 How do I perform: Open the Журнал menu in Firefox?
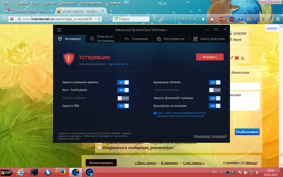[48, 3]
